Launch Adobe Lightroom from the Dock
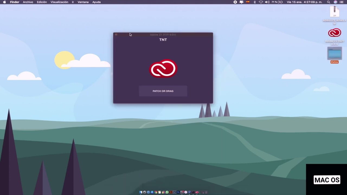Screen dimensions: 347x195 [x=175, y=192]
